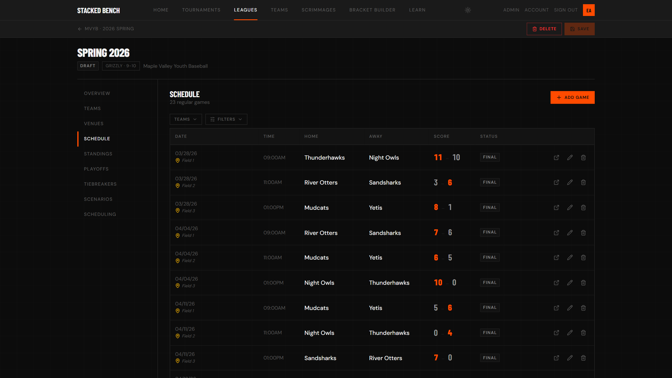Image resolution: width=672 pixels, height=378 pixels.
Task: Edit the Sandsharks vs River Otters 04/11 game
Action: (570, 358)
